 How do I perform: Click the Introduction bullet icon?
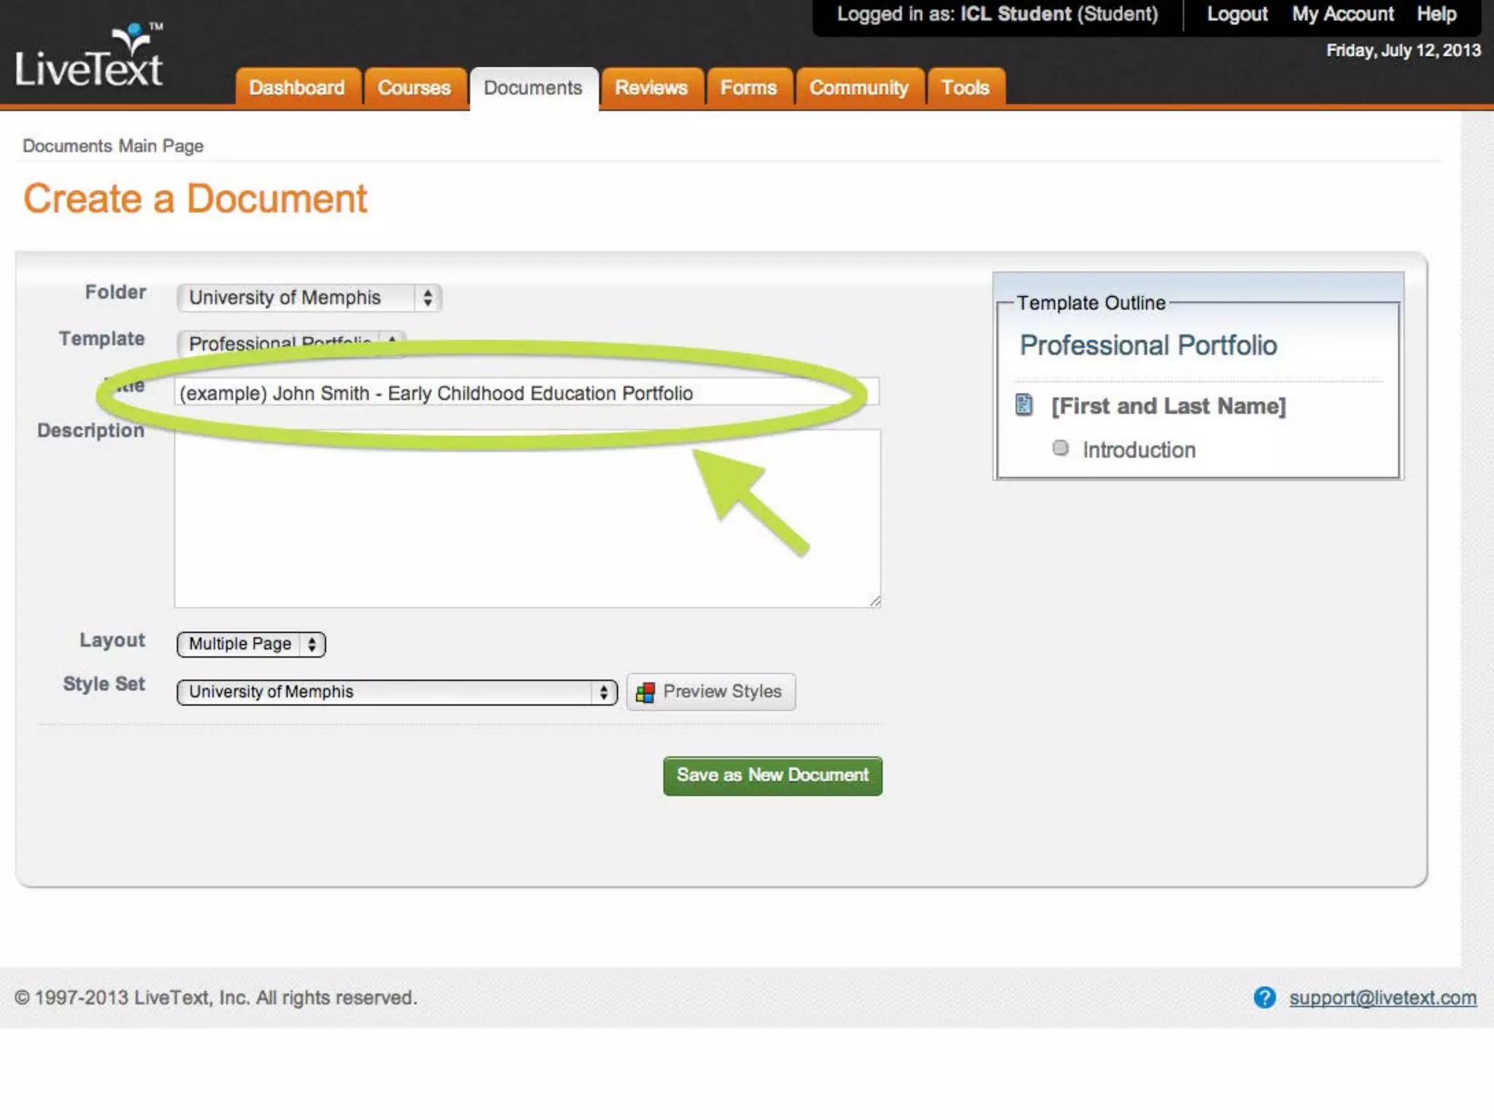pyautogui.click(x=1061, y=448)
